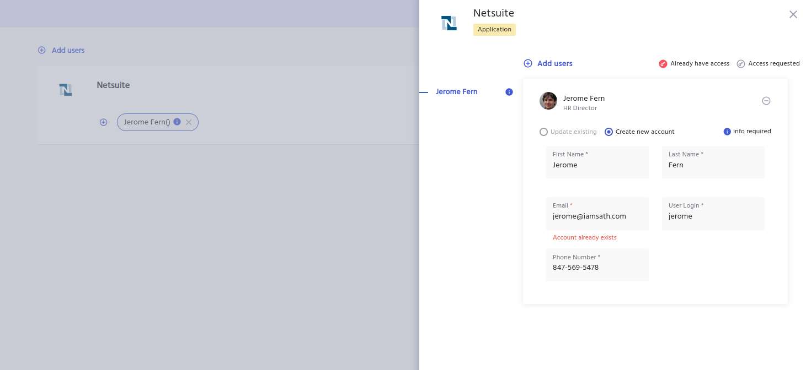Click the Last Name input field
This screenshot has height=370, width=806.
(713, 165)
